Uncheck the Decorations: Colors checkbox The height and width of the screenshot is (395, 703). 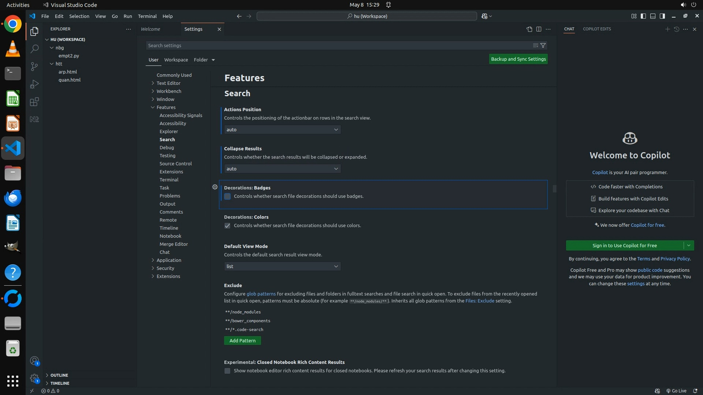[x=227, y=226]
